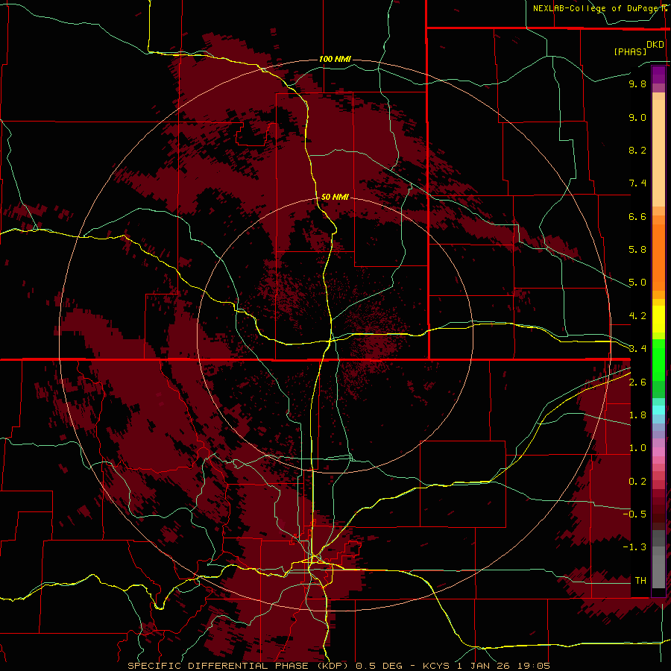Click the KCYS station identifier in caption

pos(436,666)
